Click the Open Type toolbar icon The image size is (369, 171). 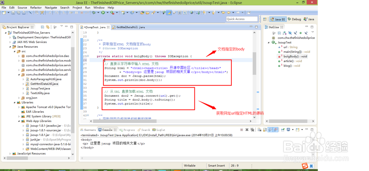142,13
